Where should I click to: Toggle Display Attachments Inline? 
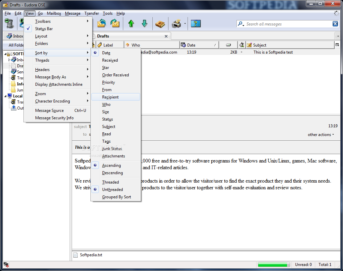click(x=58, y=84)
